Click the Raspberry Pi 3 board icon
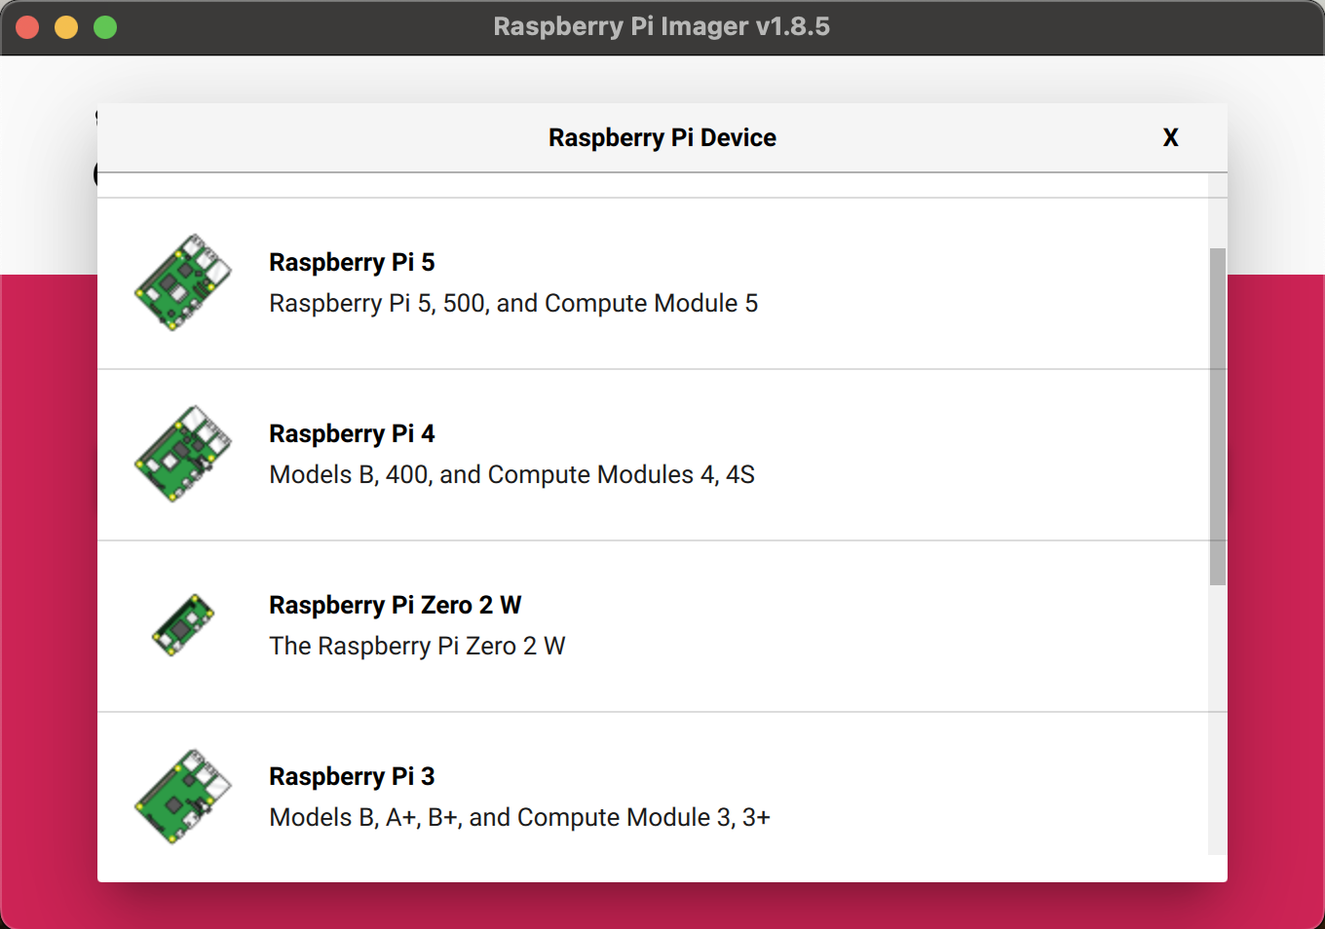This screenshot has height=929, width=1325. click(x=183, y=797)
